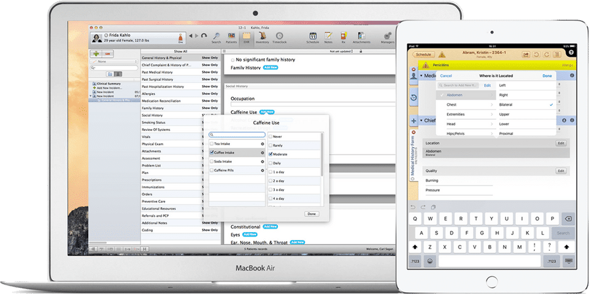Viewport: 589px width, 294px height.
Task: Check the Soda Intake checkbox
Action: pyautogui.click(x=212, y=161)
